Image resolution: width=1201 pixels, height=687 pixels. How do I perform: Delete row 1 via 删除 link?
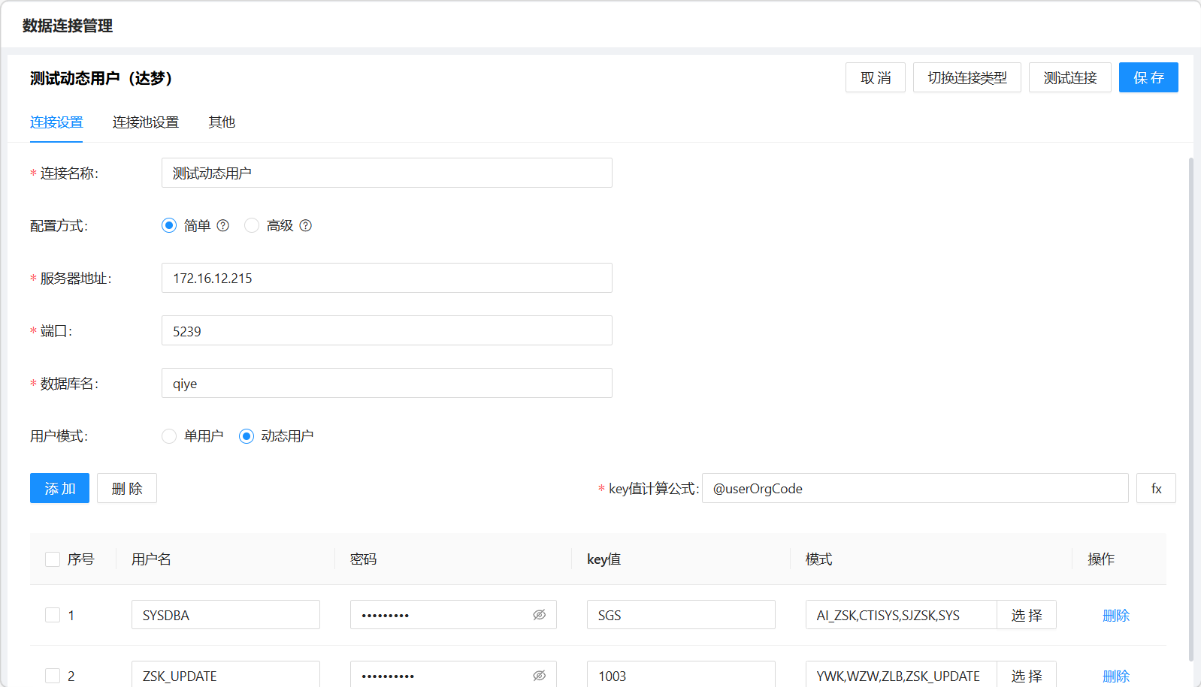coord(1115,615)
